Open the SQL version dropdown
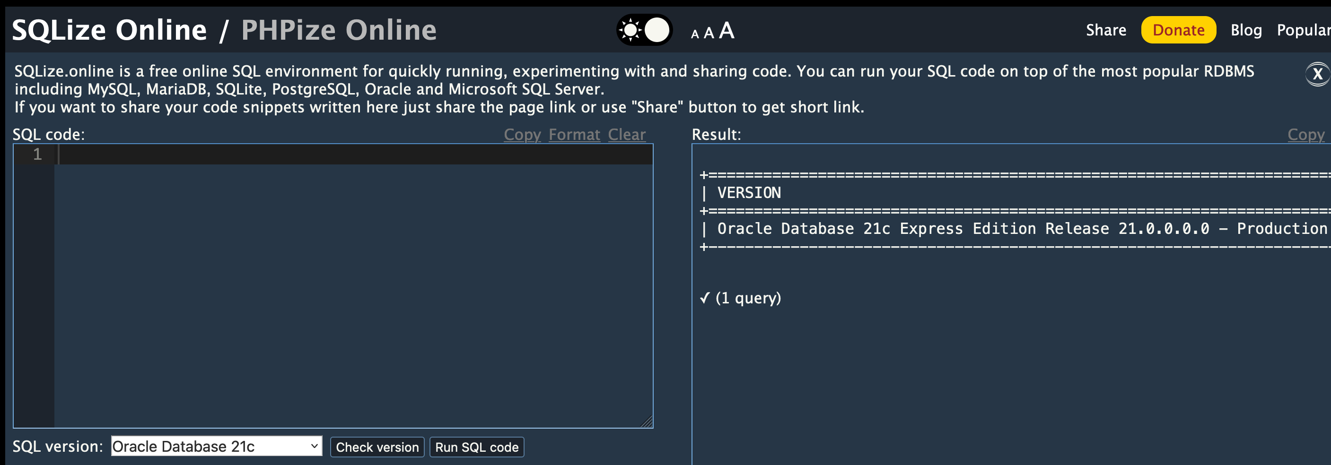Viewport: 1331px width, 465px height. (x=217, y=447)
